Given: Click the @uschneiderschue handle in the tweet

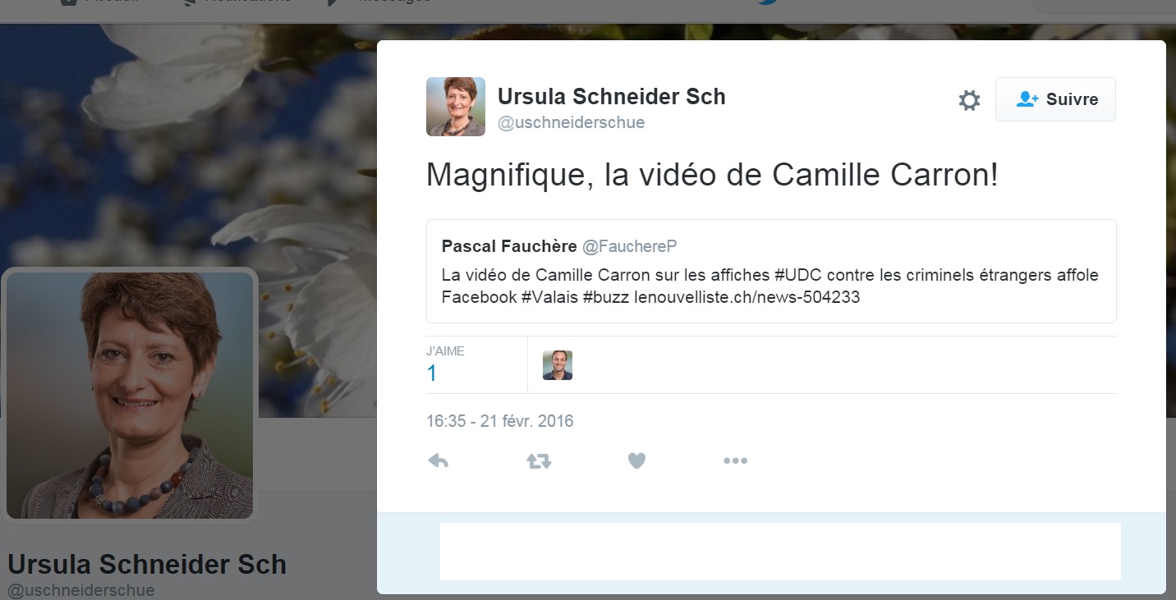Looking at the screenshot, I should 572,122.
